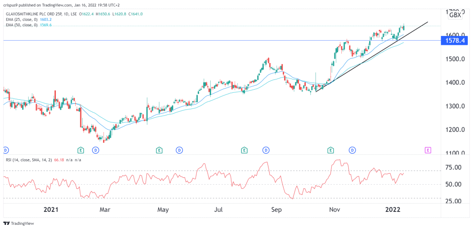Click the Nov date axis label
The image size is (473, 229).
334,210
